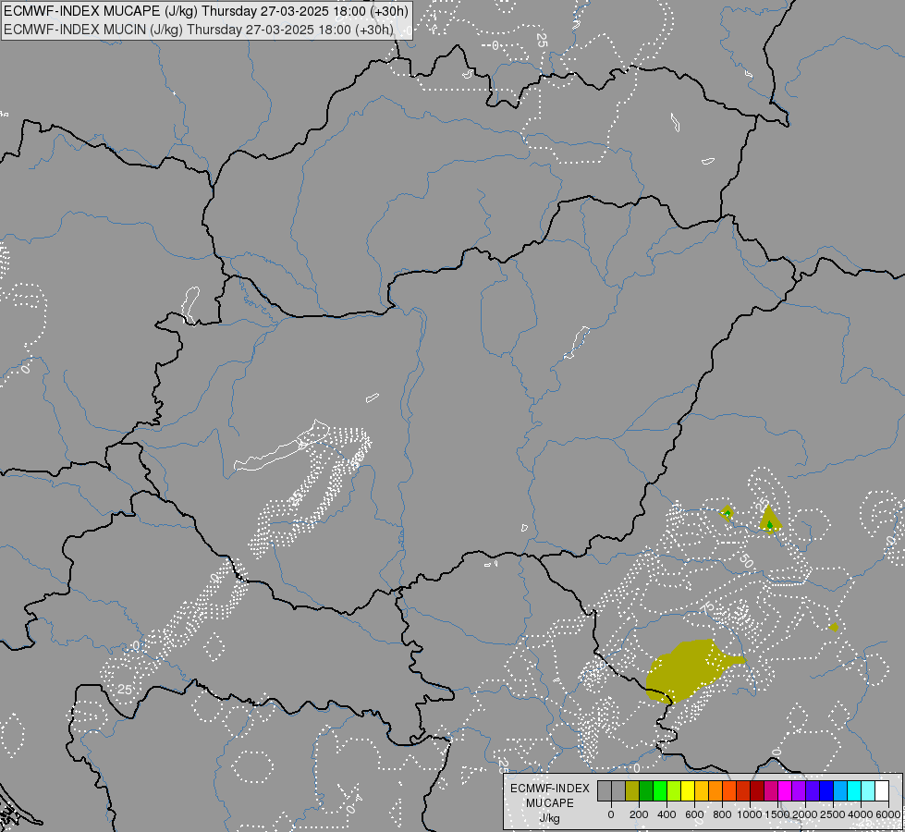
Task: Click the large olive MUCAPE area on the map
Action: 687,669
